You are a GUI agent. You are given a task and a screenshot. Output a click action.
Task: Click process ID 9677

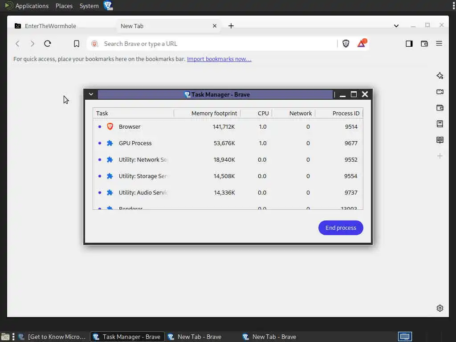pyautogui.click(x=351, y=143)
